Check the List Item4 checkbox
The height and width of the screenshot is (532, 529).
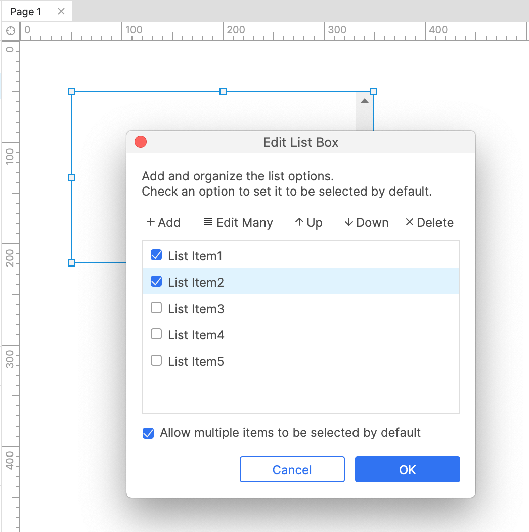[157, 334]
